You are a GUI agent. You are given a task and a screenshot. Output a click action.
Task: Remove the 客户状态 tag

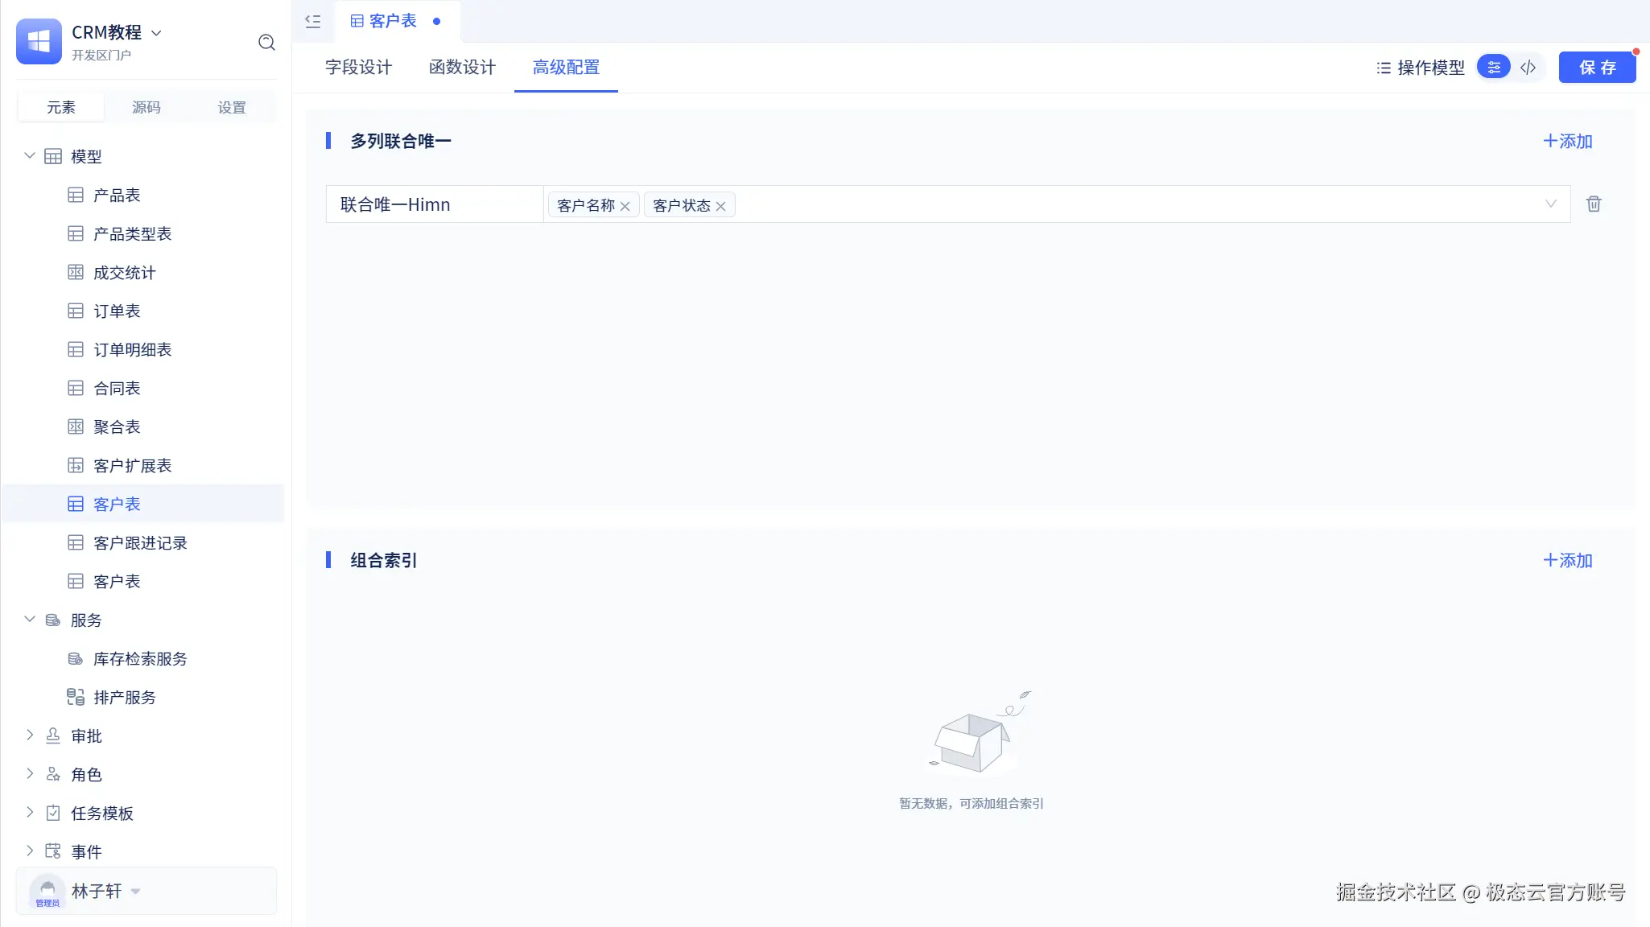coord(721,207)
